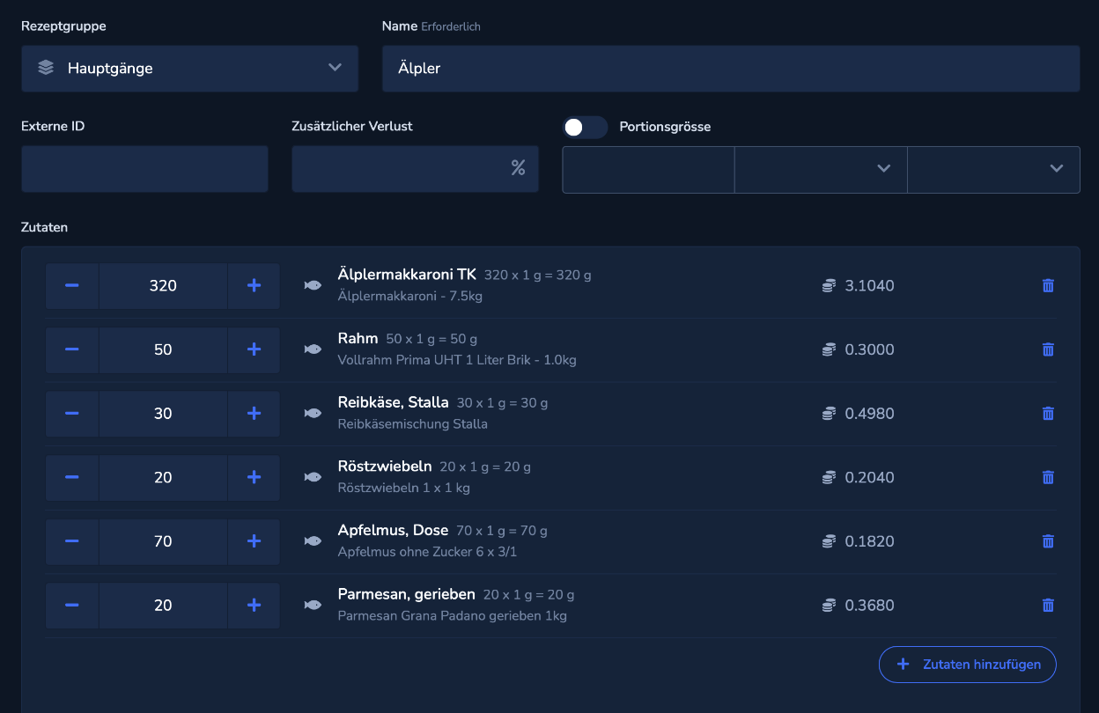The height and width of the screenshot is (713, 1099).
Task: Click the Reibkäse, Stalla quantity field showing 30
Action: click(x=163, y=414)
